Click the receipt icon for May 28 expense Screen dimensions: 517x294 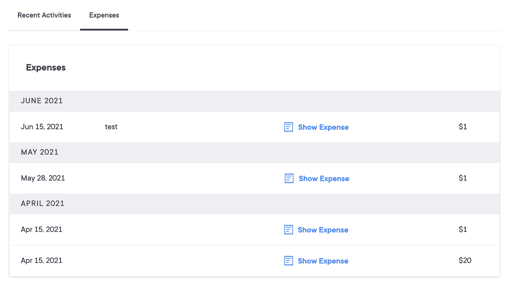coord(289,178)
